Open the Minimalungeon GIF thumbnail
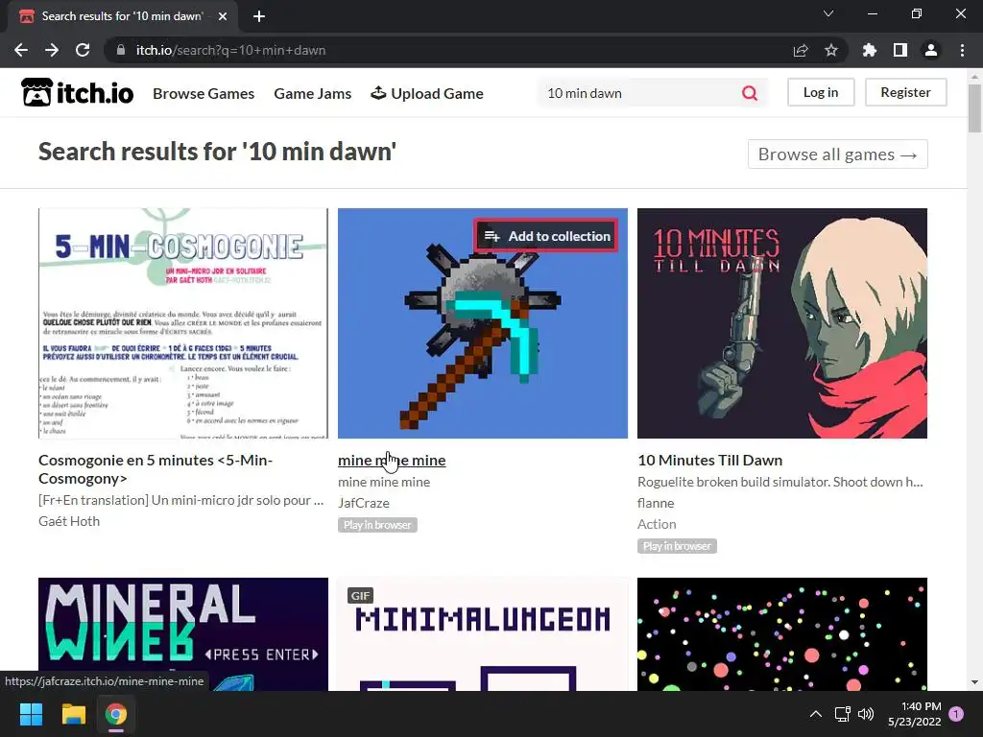This screenshot has height=737, width=983. pos(483,634)
